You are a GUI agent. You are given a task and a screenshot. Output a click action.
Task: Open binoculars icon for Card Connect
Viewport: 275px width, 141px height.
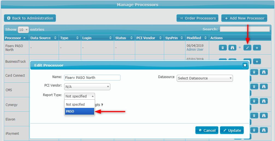pos(264,72)
